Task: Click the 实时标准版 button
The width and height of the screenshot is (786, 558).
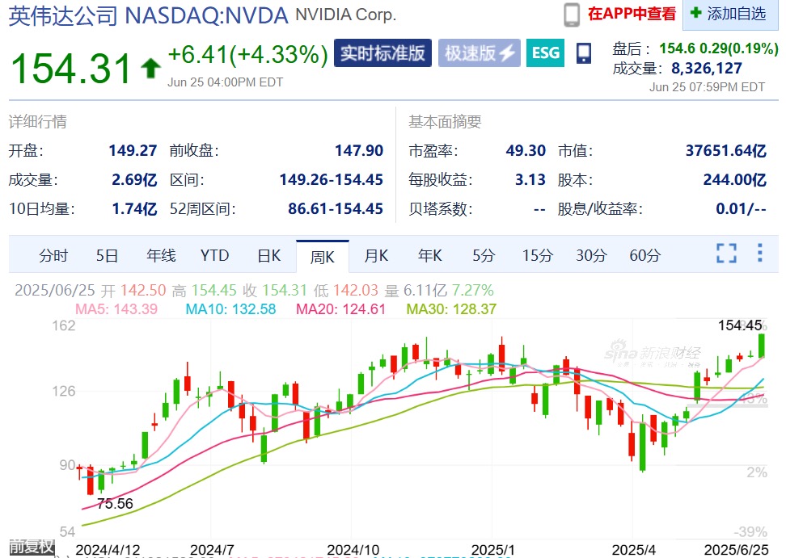Action: [x=382, y=53]
